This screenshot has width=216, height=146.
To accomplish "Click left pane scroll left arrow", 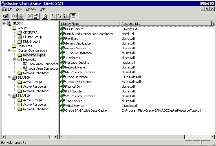I will click(x=4, y=137).
